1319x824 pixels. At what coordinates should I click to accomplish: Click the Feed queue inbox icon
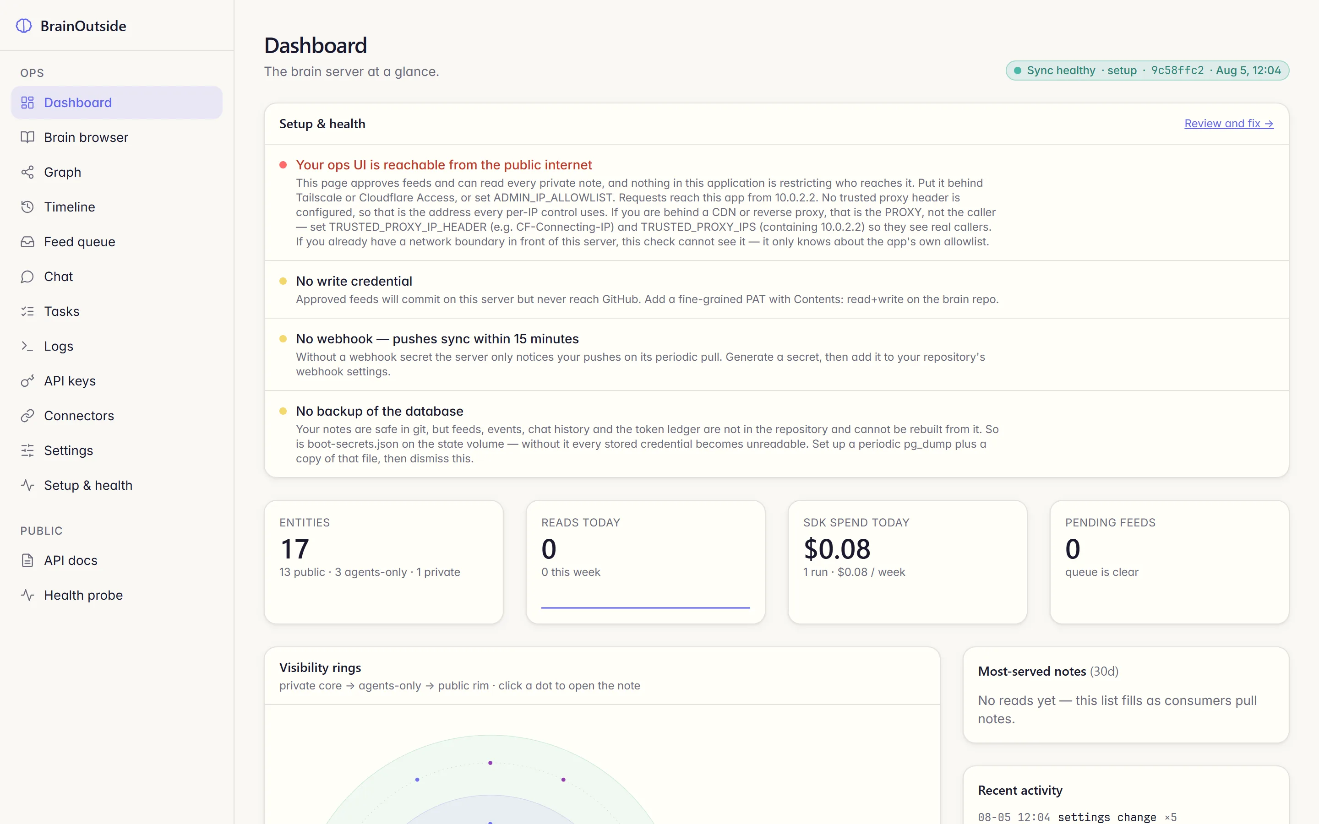coord(27,242)
